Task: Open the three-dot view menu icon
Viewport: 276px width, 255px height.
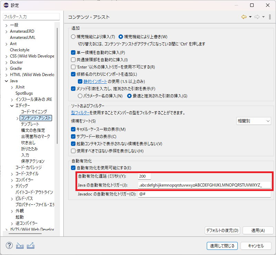Action: point(269,17)
